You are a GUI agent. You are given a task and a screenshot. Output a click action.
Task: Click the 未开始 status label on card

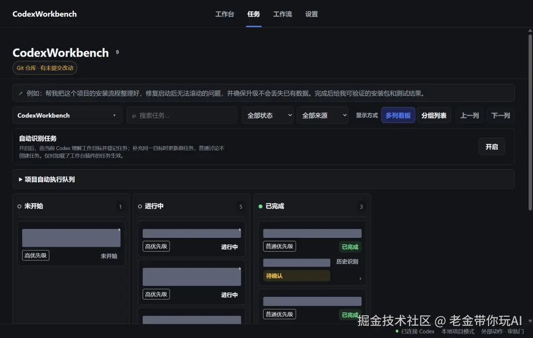coord(109,256)
